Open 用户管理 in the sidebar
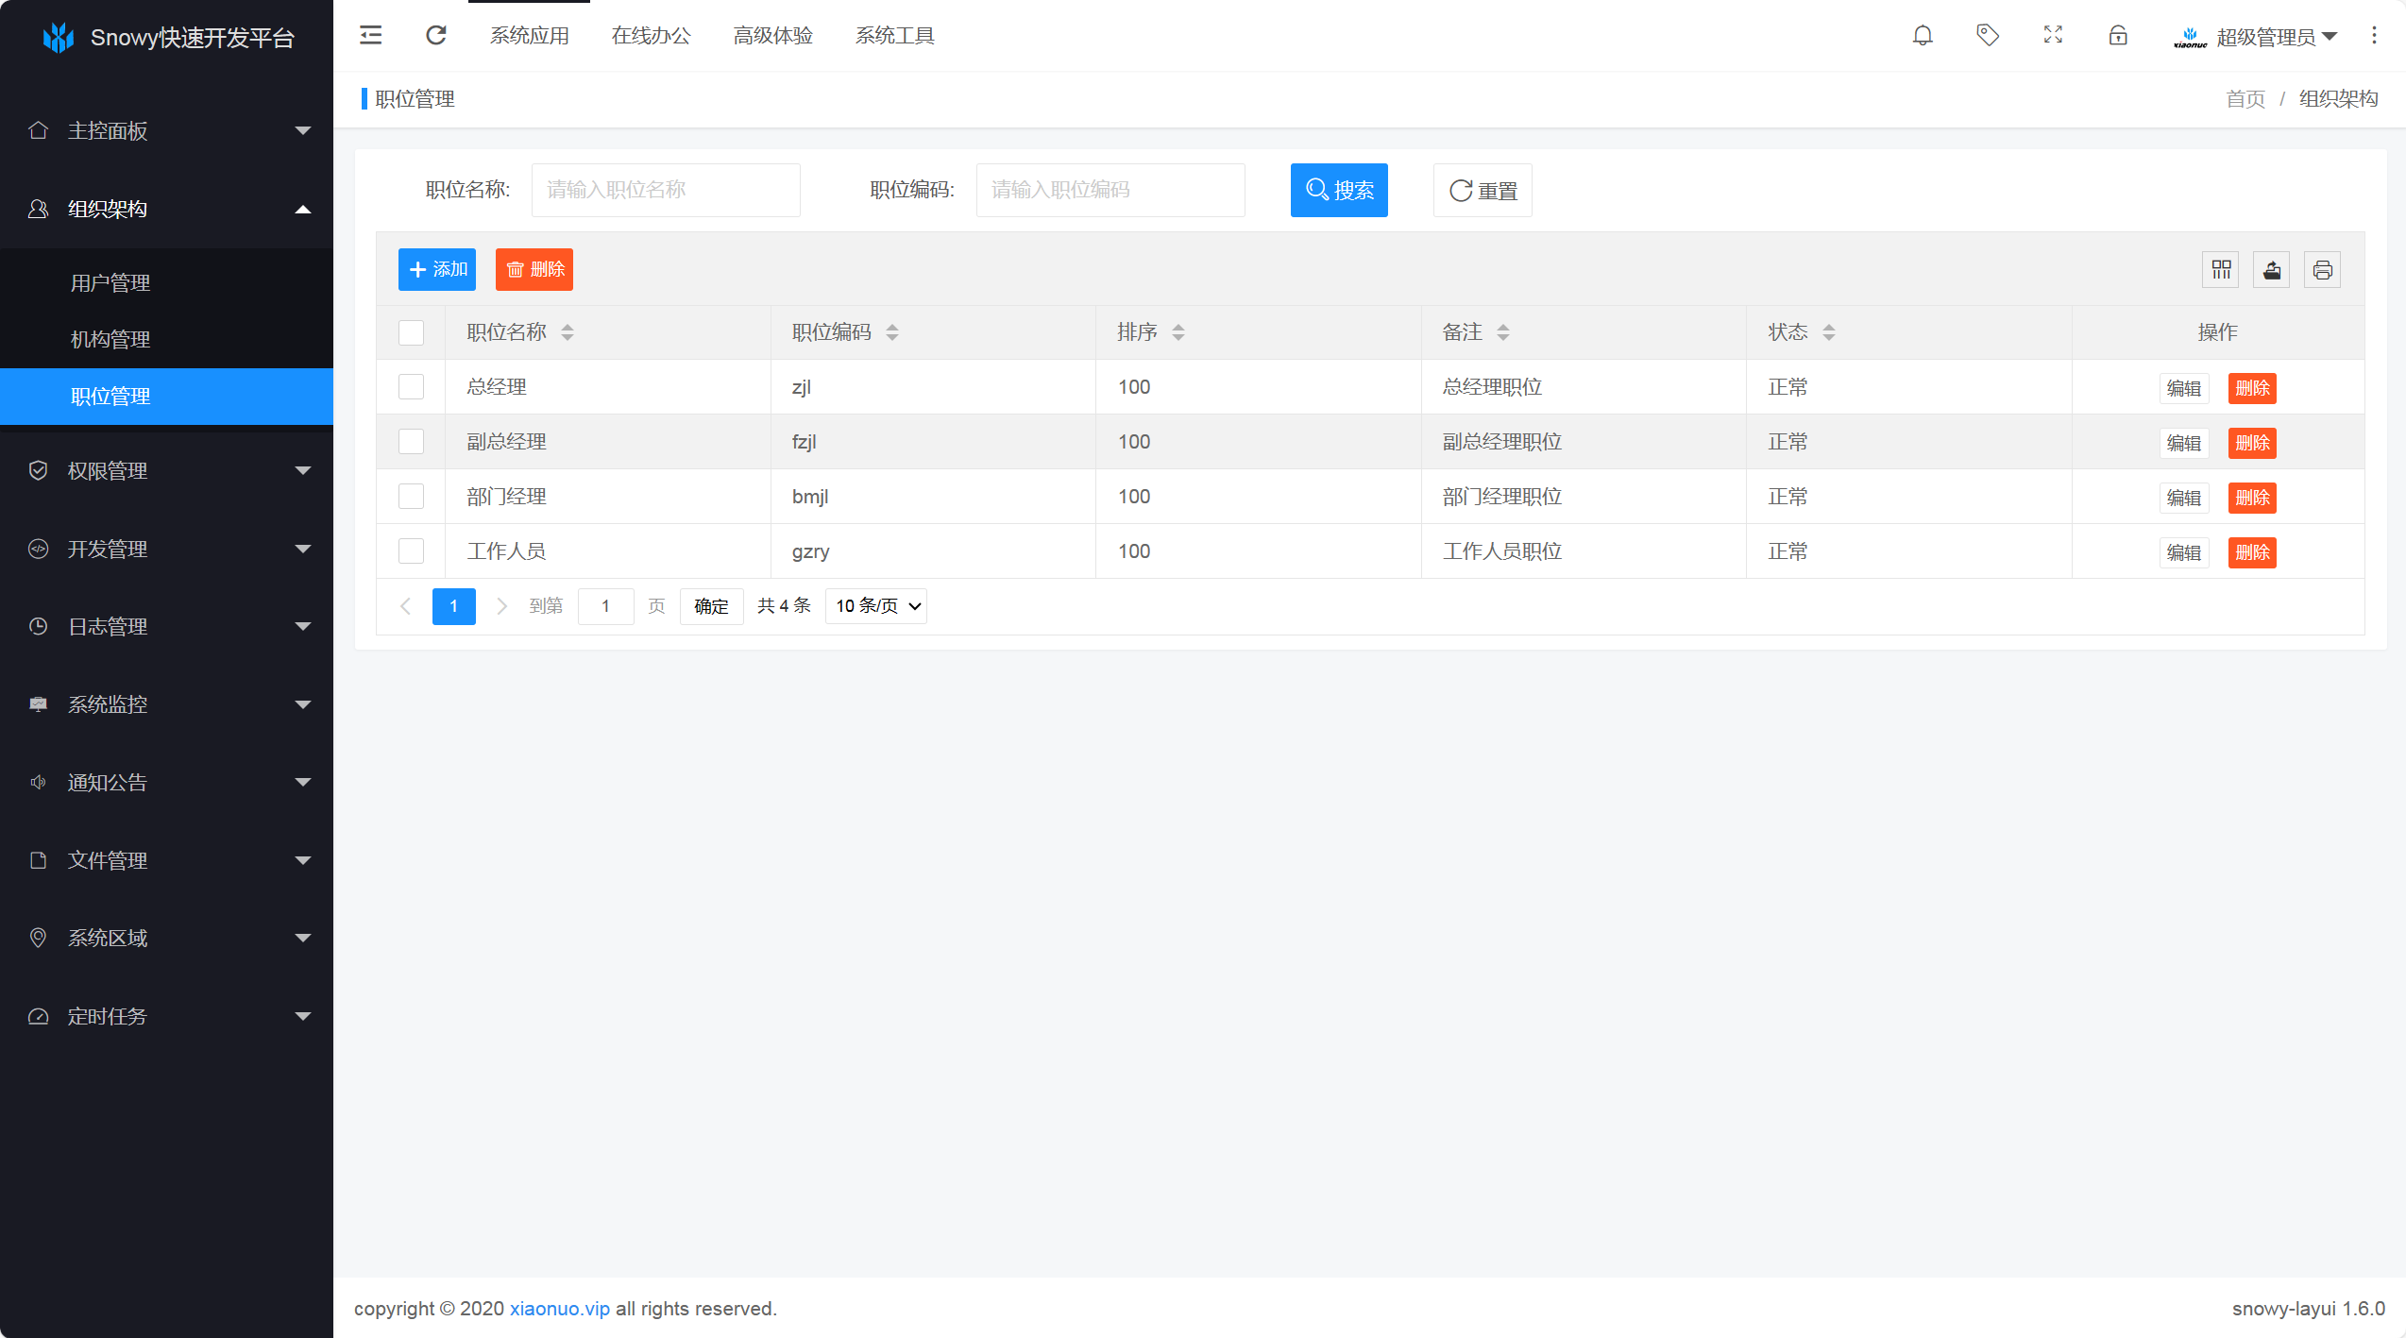Viewport: 2406px width, 1338px height. [110, 283]
